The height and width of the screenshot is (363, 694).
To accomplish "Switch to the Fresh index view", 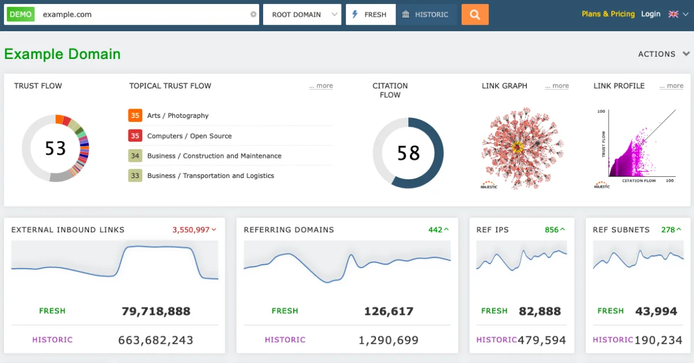I will tap(370, 14).
